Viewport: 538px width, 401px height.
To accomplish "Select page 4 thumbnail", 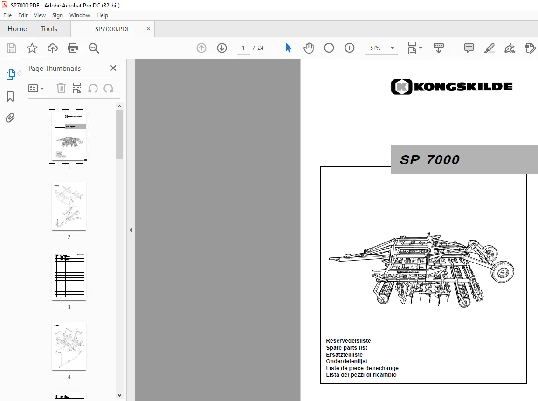I will pyautogui.click(x=69, y=346).
